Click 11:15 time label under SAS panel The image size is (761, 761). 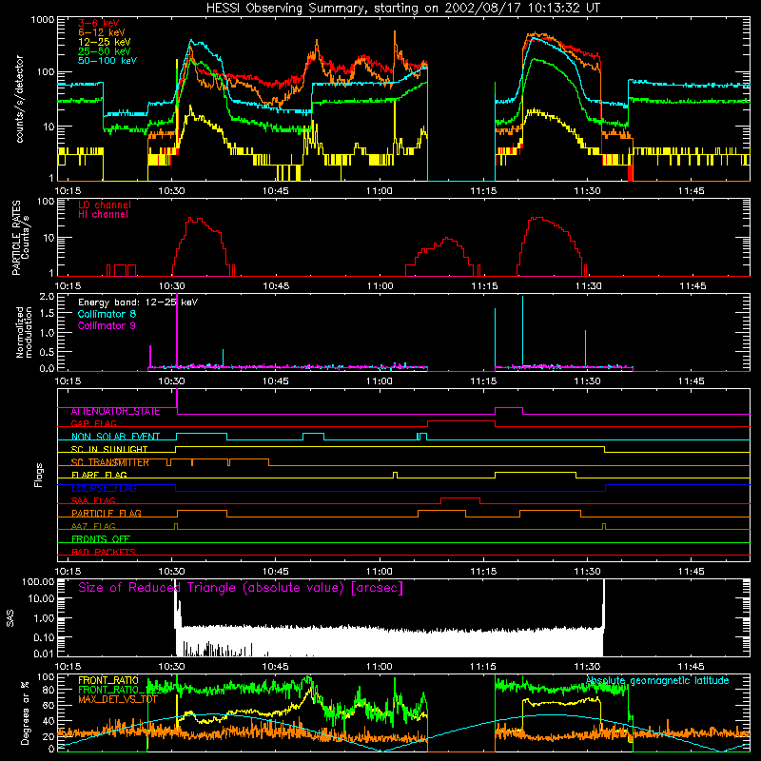coord(483,667)
